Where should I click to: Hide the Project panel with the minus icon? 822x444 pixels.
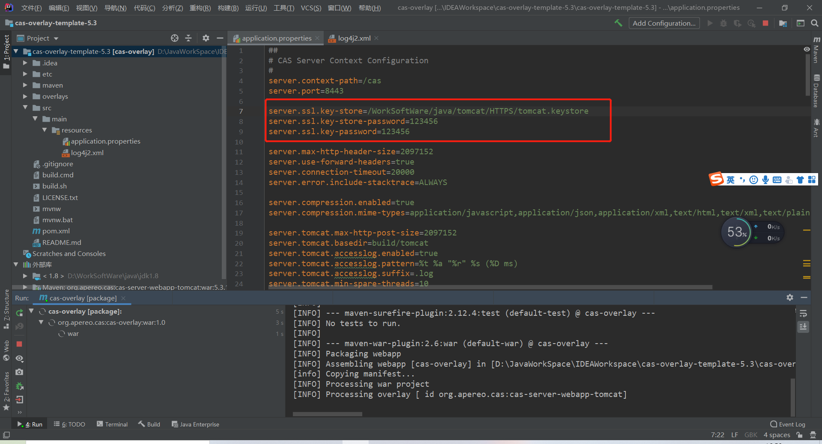(x=220, y=38)
